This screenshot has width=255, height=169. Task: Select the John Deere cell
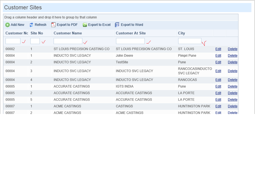coord(124,56)
